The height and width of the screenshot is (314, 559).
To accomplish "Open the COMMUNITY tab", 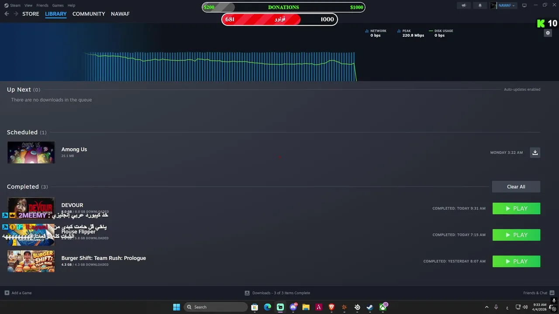I will coord(89,14).
